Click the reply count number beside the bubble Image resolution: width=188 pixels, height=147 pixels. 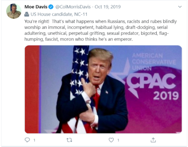click(34, 140)
